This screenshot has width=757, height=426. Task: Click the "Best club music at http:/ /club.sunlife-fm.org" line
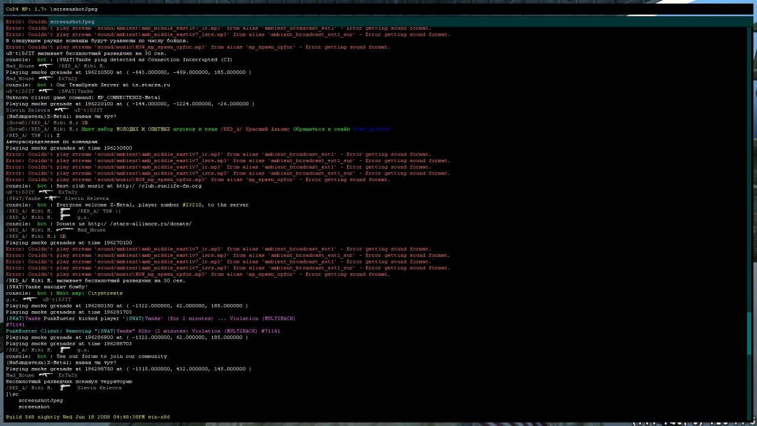[x=103, y=186]
